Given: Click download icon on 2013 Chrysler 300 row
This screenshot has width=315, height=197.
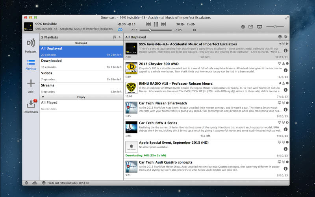Looking at the screenshot, I should point(283,63).
